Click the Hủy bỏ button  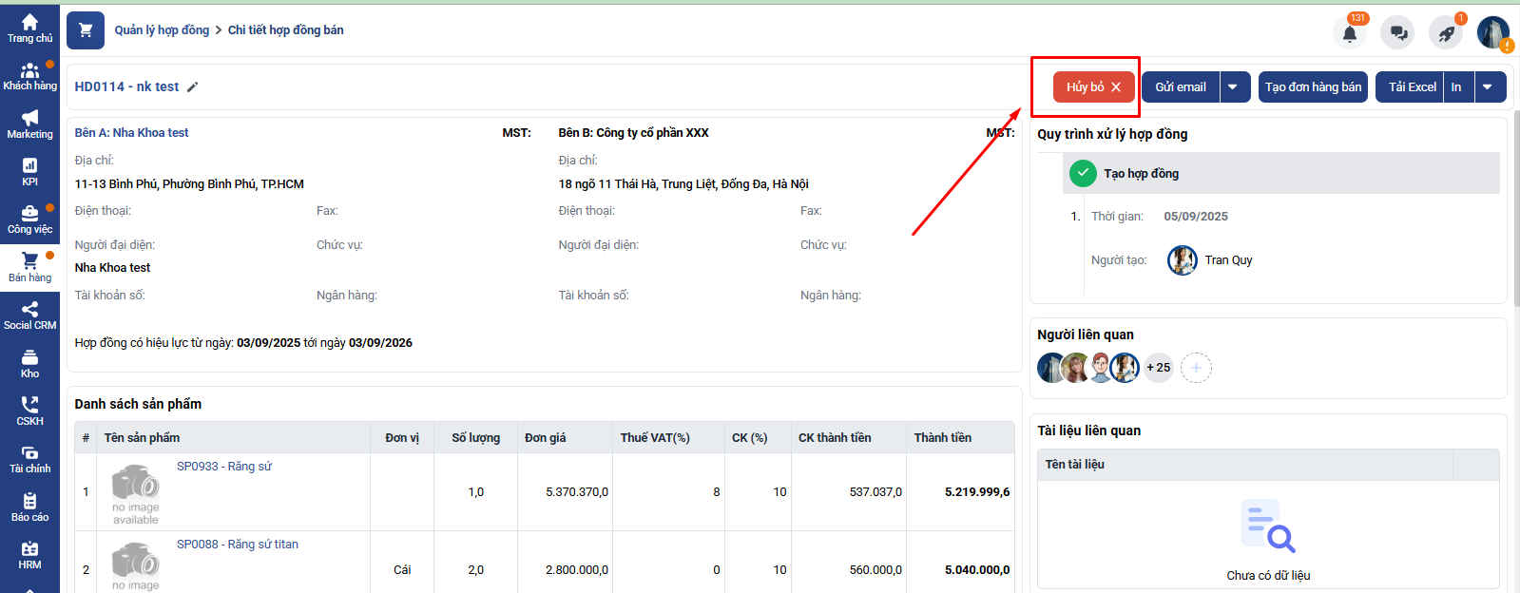[1093, 87]
